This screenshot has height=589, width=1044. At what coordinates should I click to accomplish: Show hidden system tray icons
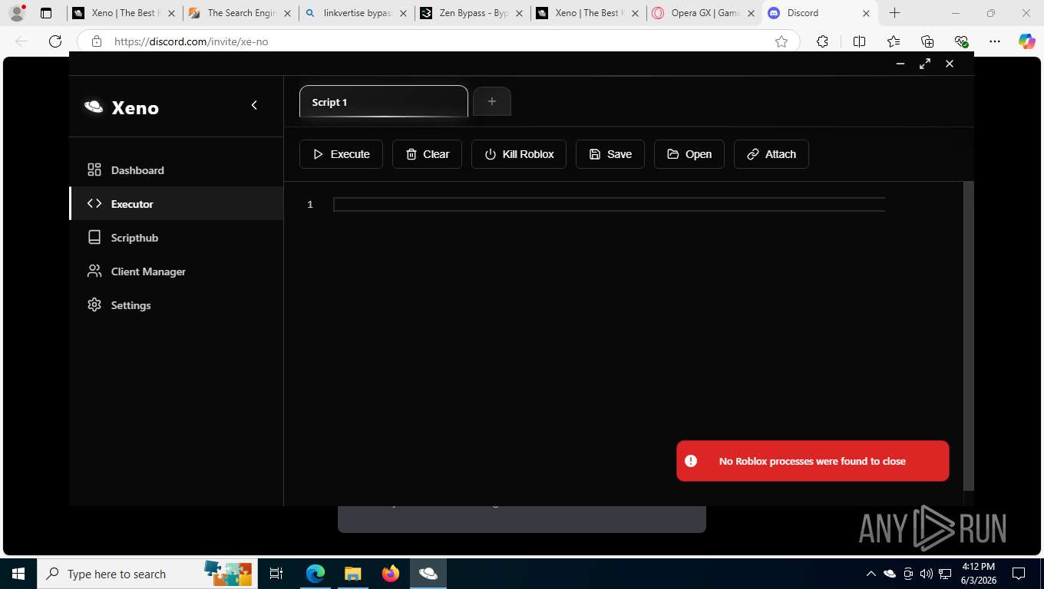871,574
